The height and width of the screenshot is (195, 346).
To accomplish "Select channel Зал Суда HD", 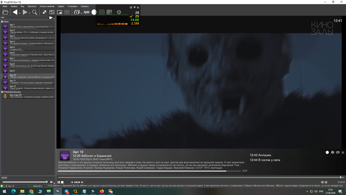I will (x=28, y=96).
